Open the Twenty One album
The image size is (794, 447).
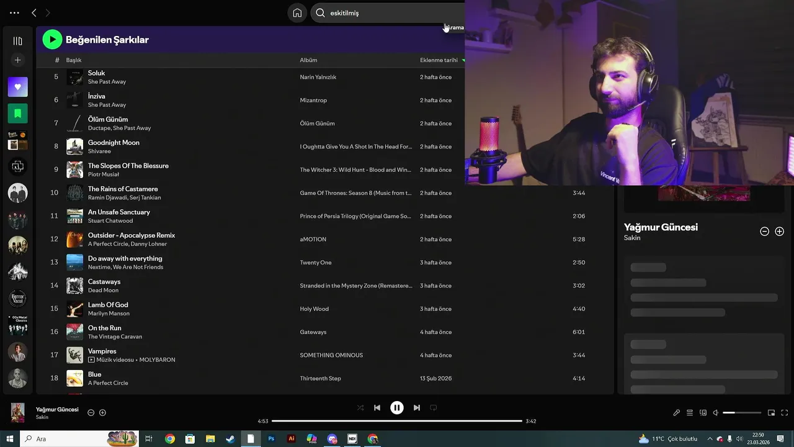pyautogui.click(x=316, y=263)
